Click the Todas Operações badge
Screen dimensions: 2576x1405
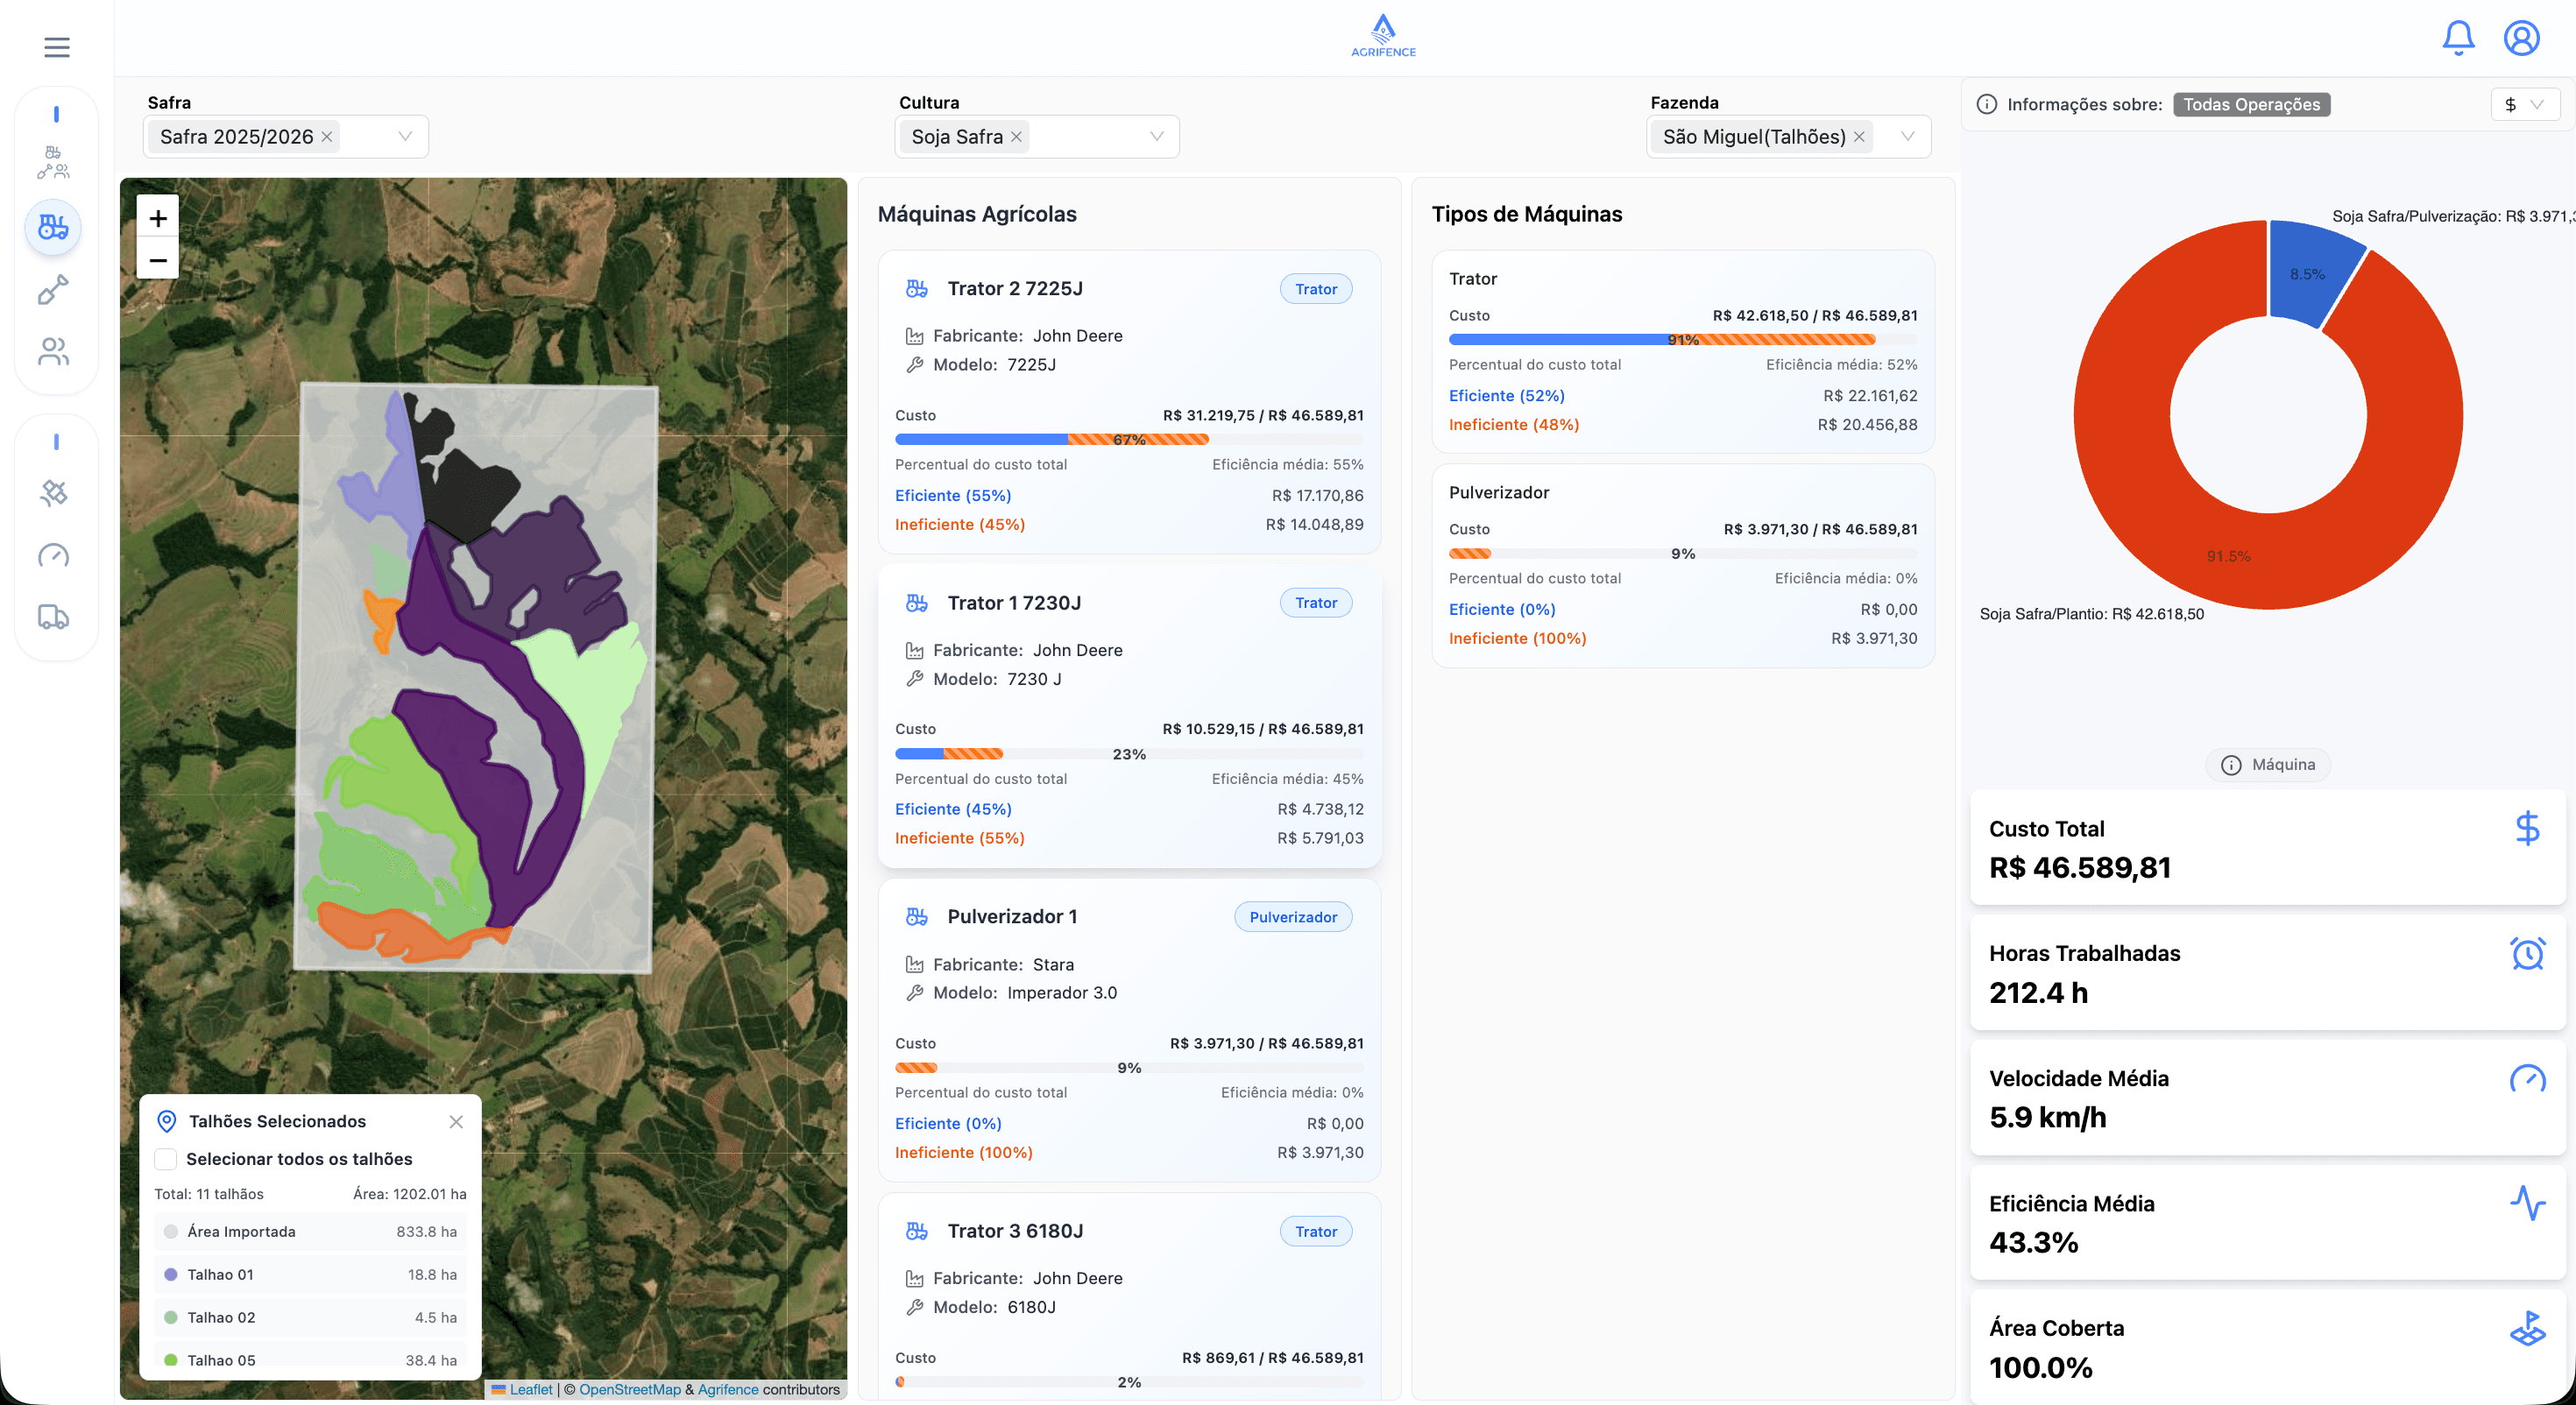(x=2251, y=105)
